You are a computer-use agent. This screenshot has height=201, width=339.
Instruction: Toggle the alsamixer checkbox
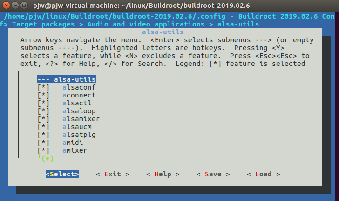coord(43,119)
